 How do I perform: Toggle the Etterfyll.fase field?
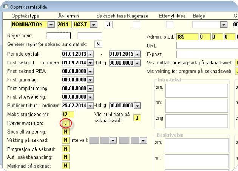click(170, 25)
